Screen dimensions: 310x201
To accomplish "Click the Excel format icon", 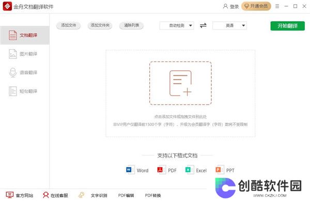I will tap(190, 170).
